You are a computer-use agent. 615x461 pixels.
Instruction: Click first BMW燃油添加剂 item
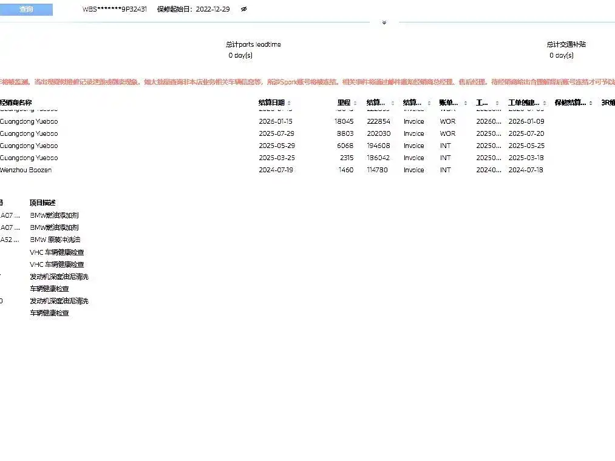[x=54, y=215]
